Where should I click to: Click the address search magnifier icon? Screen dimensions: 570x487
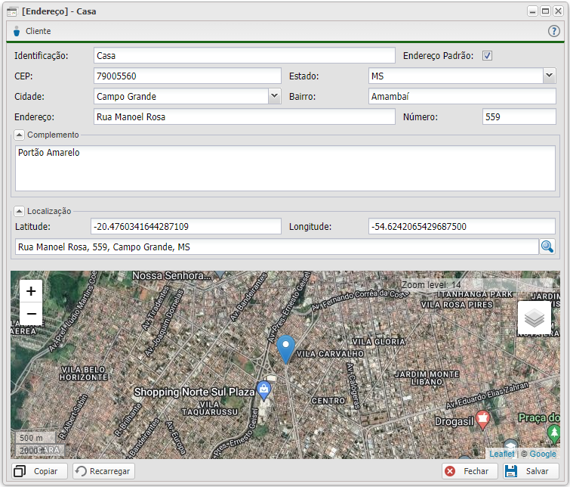click(547, 247)
